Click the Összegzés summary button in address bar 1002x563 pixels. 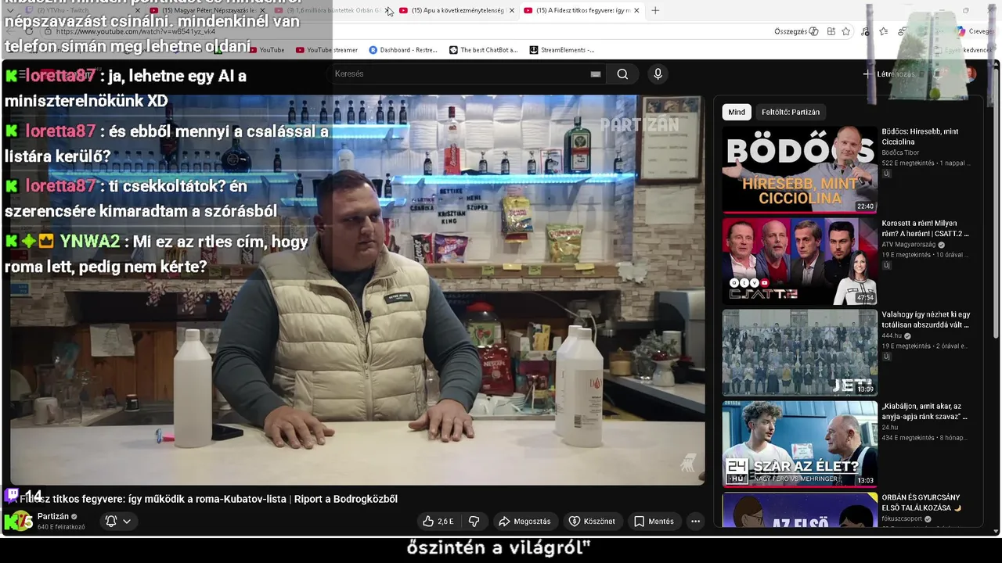tap(796, 31)
